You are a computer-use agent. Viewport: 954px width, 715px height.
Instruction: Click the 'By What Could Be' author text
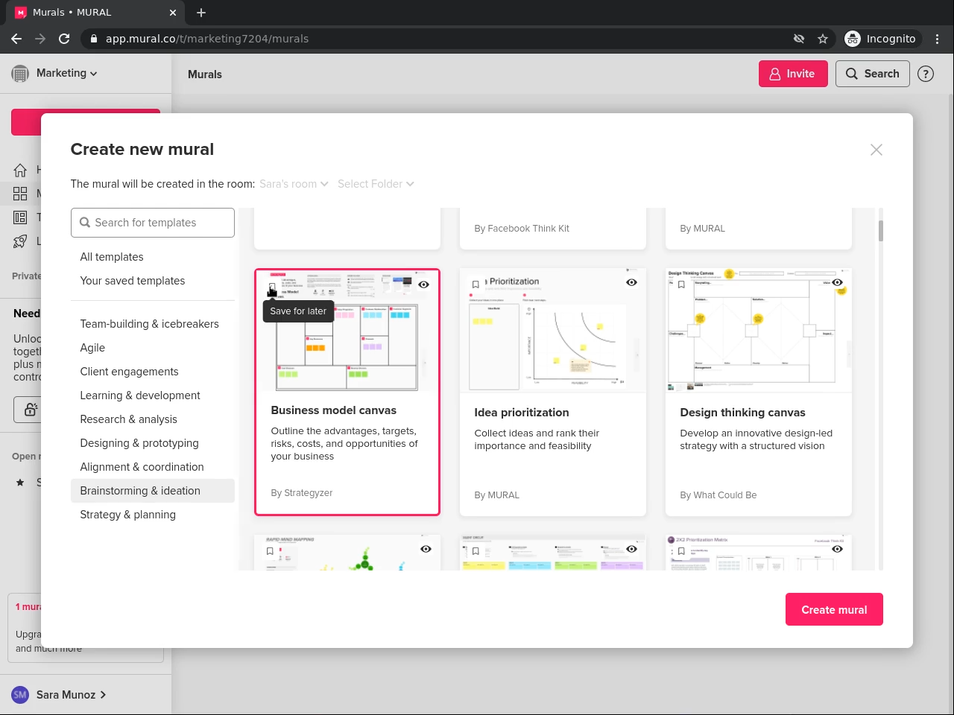point(718,495)
